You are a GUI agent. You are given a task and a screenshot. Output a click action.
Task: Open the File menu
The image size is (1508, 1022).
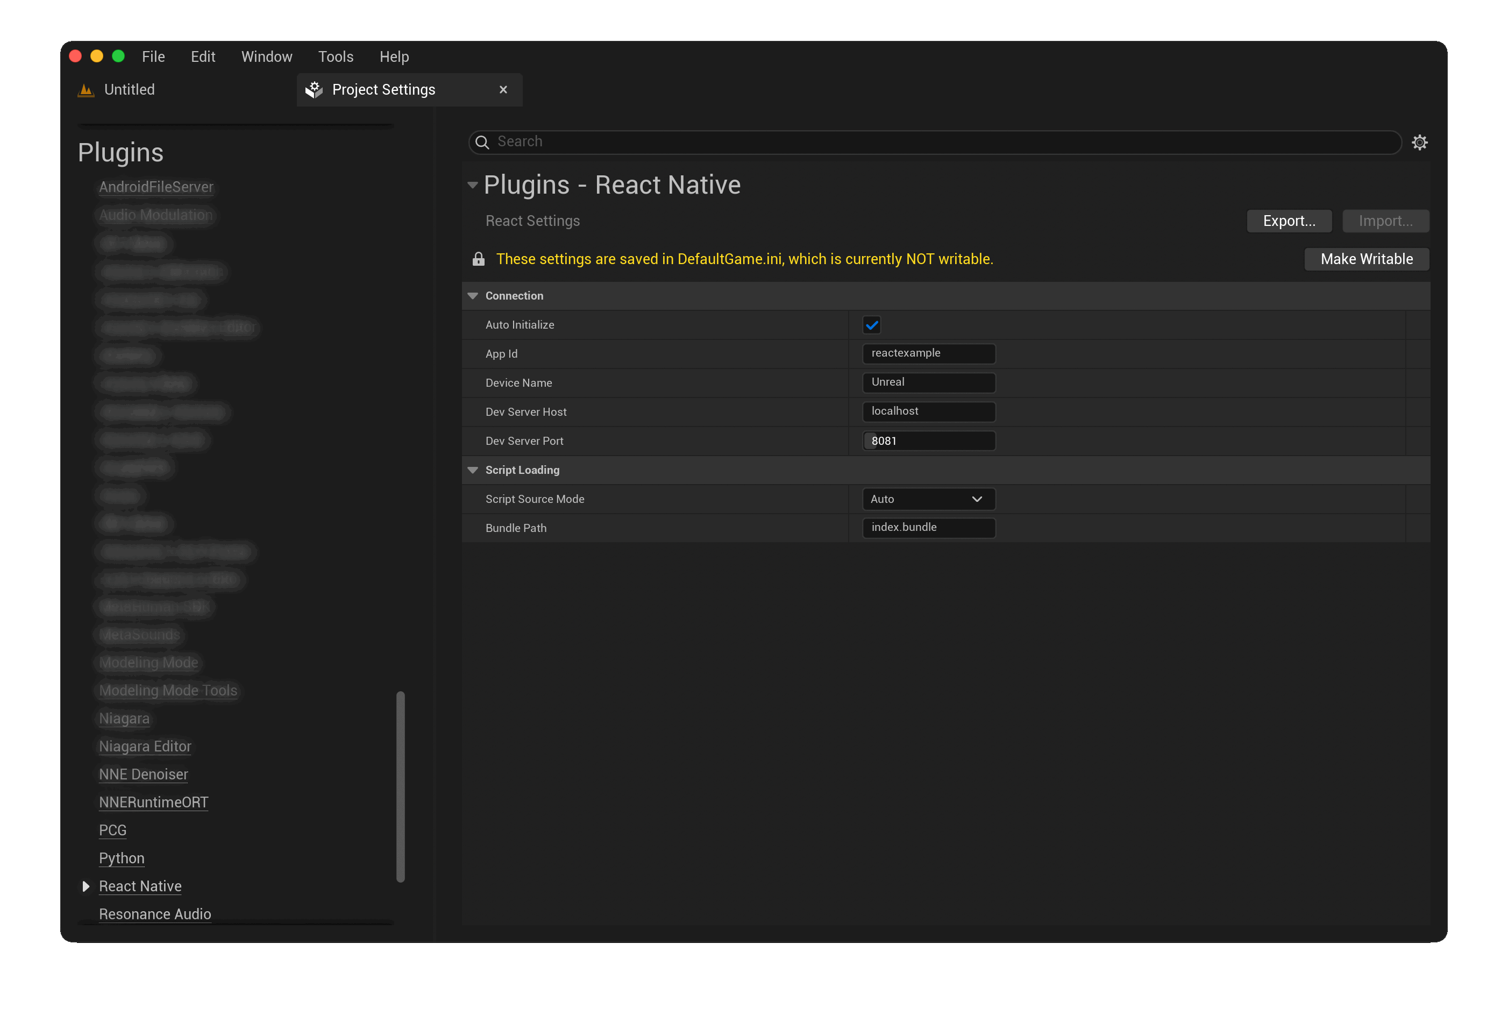point(154,56)
